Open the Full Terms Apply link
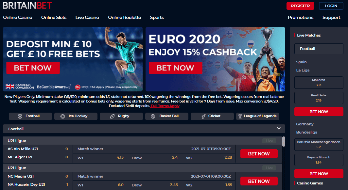Image resolution: width=348 pixels, height=190 pixels. (x=165, y=106)
